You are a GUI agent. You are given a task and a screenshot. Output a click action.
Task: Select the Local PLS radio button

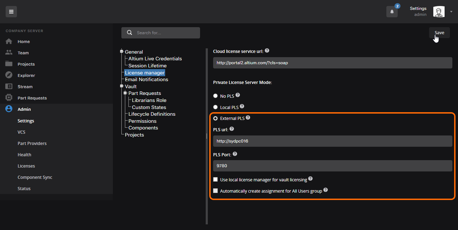click(x=215, y=107)
